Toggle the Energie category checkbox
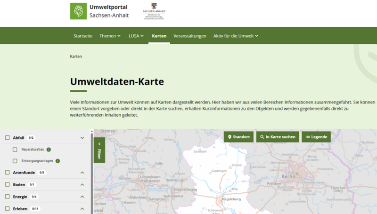The height and width of the screenshot is (214, 377). pos(8,197)
